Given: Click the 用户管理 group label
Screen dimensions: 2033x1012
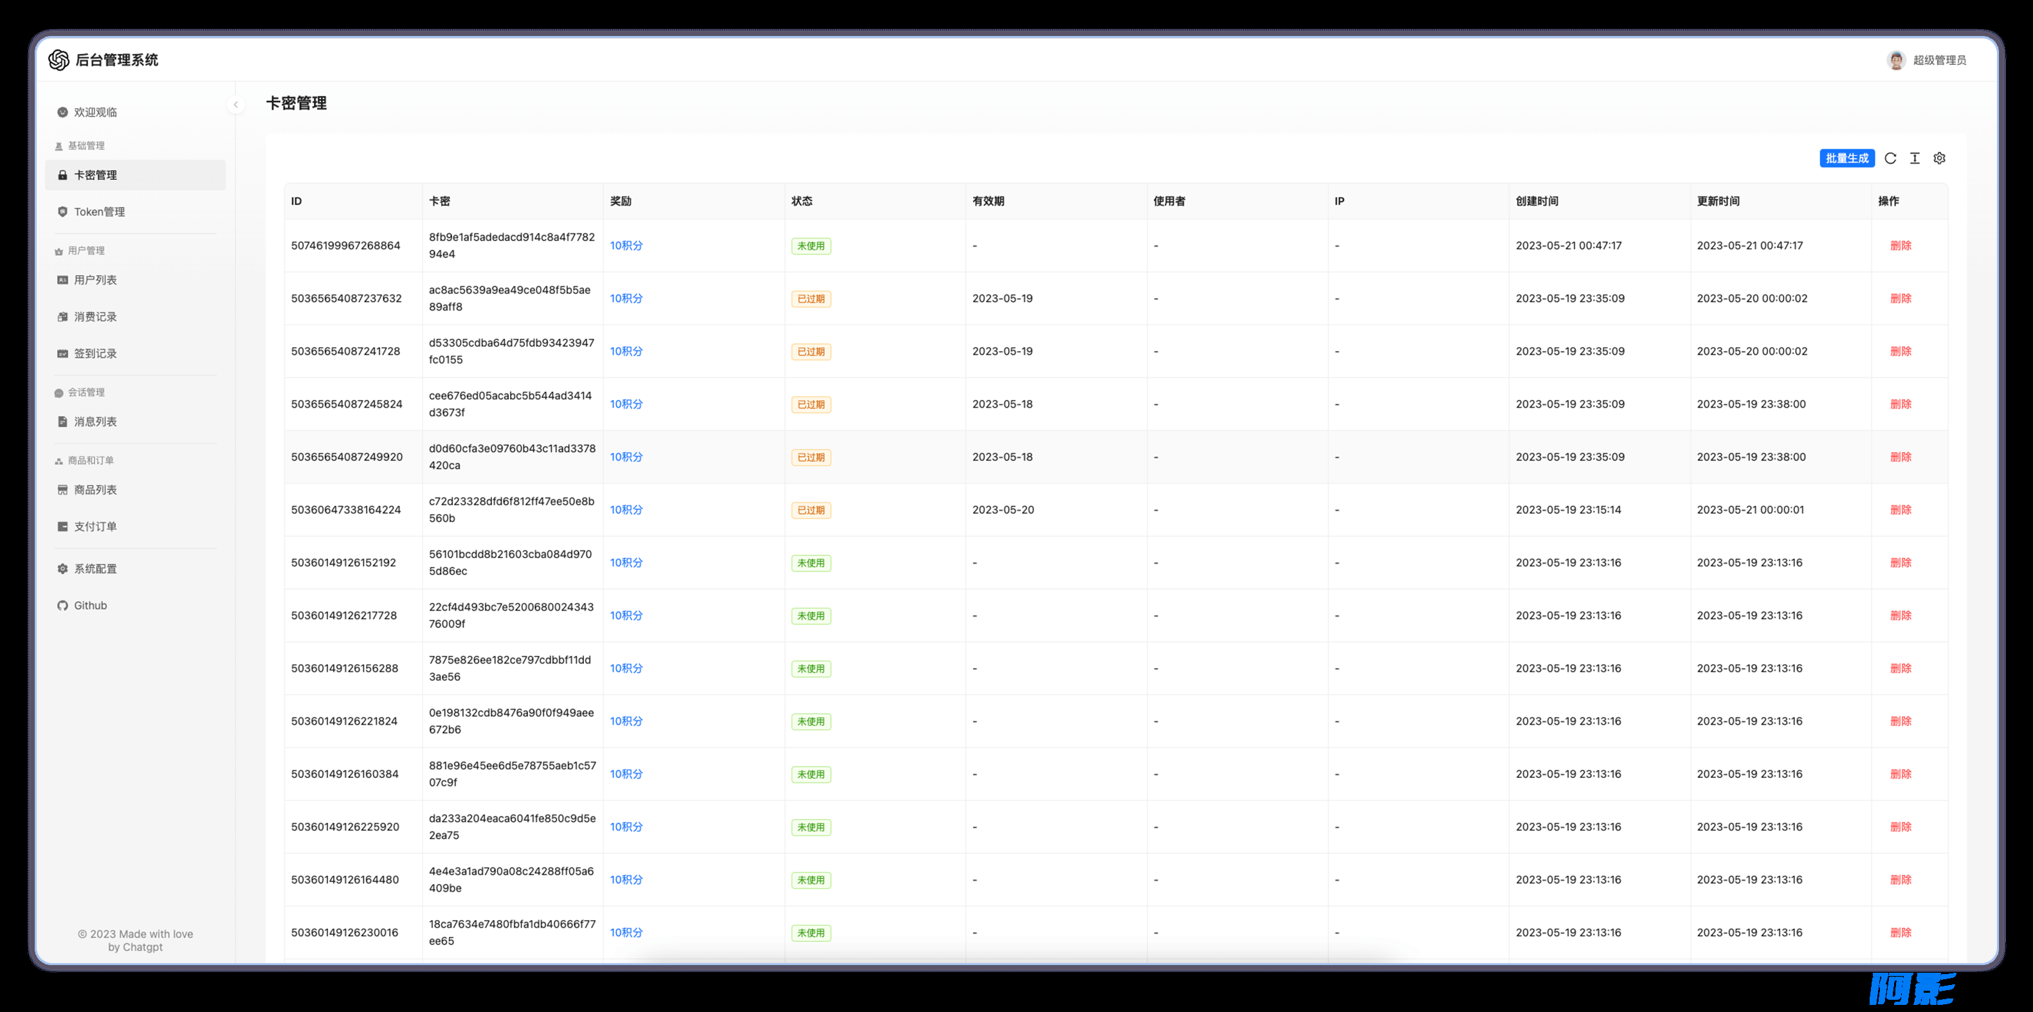Looking at the screenshot, I should (86, 251).
